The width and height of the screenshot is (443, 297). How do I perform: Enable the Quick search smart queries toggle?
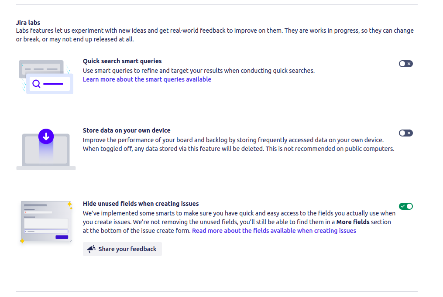(405, 63)
